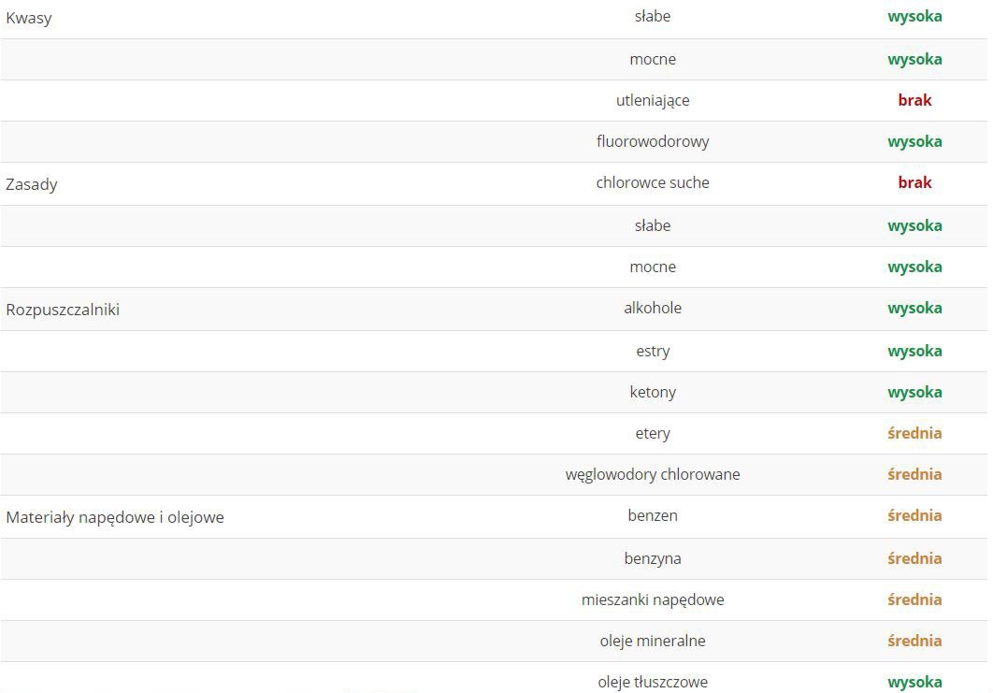The height and width of the screenshot is (693, 993).
Task: Click the oleje tłuszczowe cell
Action: (x=653, y=682)
